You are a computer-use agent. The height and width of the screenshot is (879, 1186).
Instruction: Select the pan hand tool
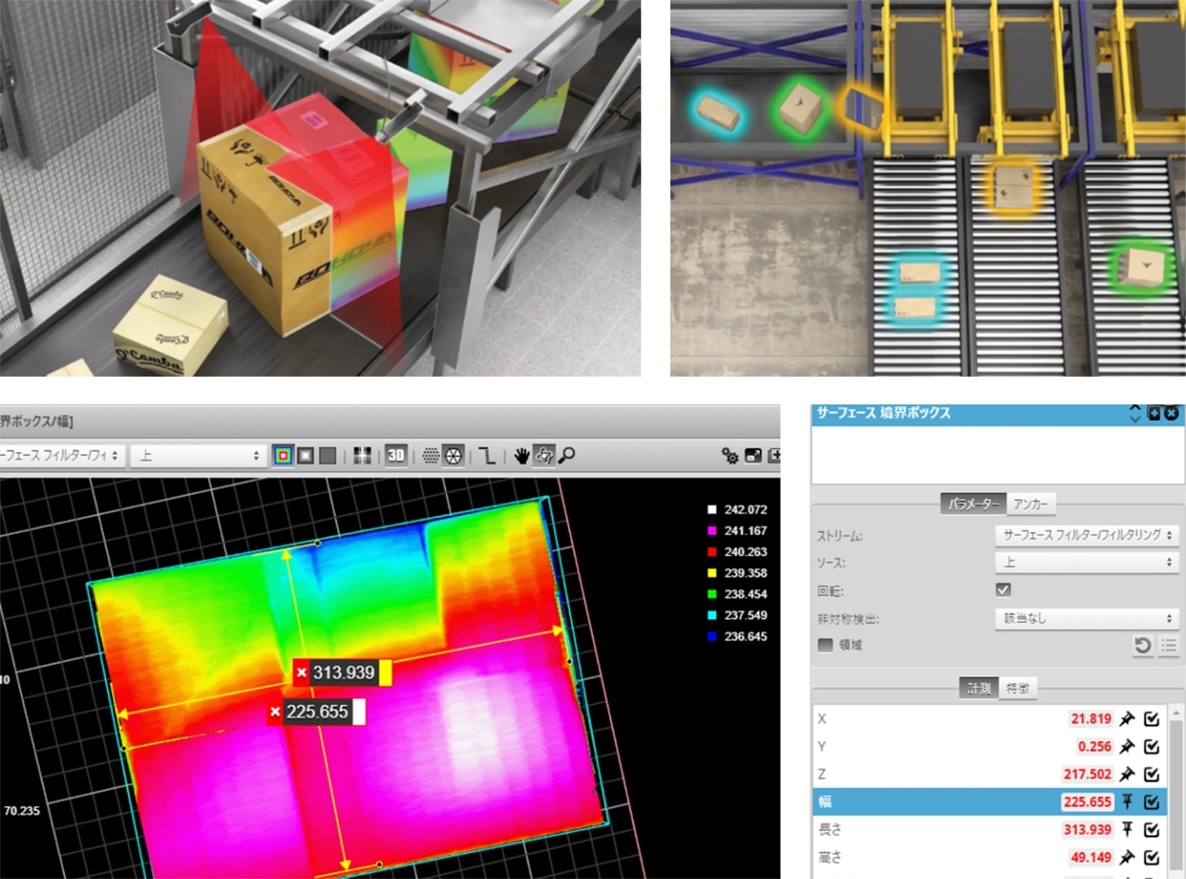coord(521,455)
